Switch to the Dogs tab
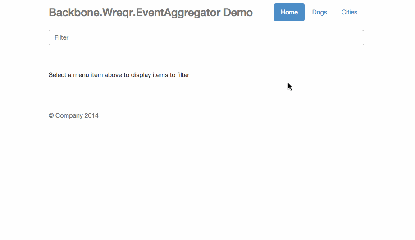 pyautogui.click(x=319, y=12)
